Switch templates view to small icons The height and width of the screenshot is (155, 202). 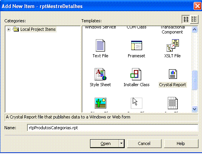[194, 19]
